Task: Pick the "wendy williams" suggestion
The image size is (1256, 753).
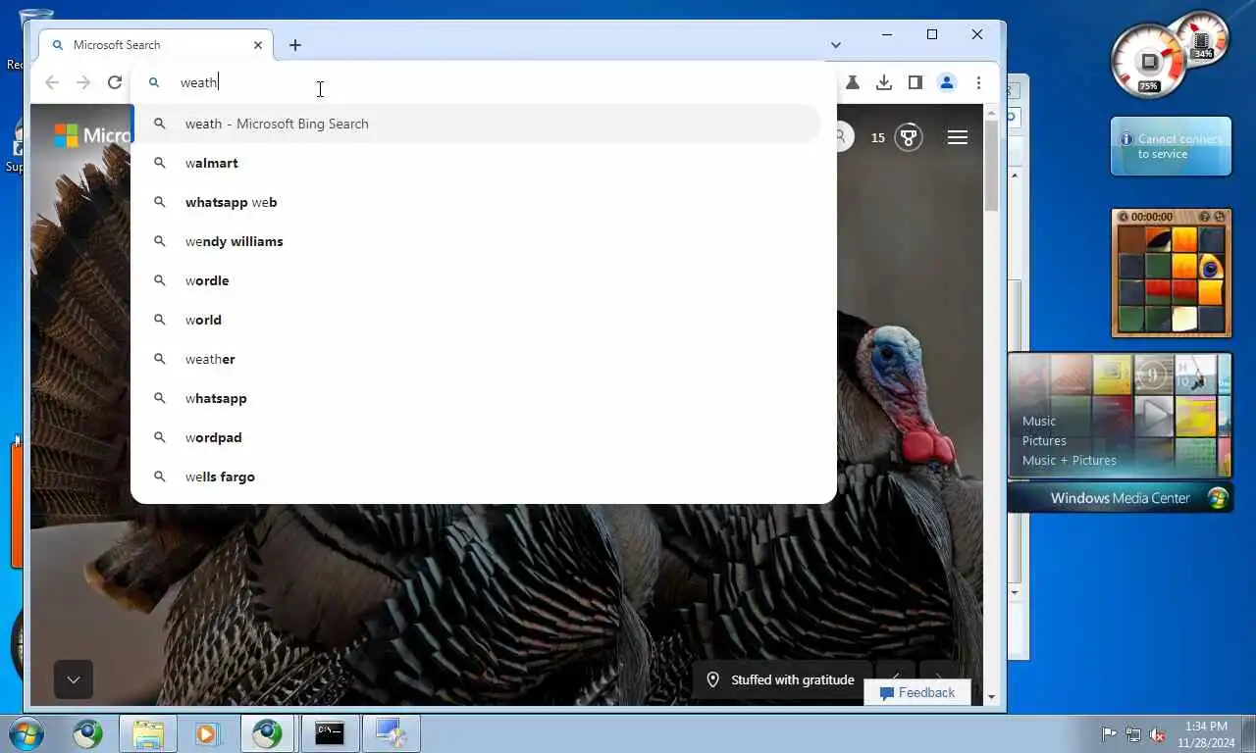Action: pyautogui.click(x=477, y=241)
